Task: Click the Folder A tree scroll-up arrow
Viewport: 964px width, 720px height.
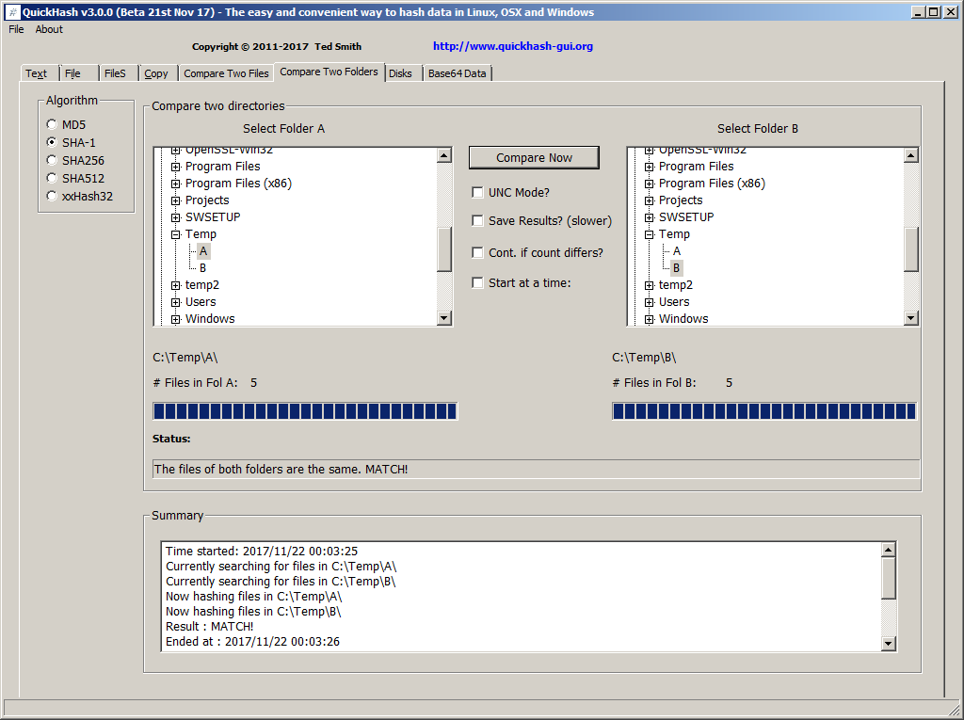Action: pyautogui.click(x=444, y=155)
